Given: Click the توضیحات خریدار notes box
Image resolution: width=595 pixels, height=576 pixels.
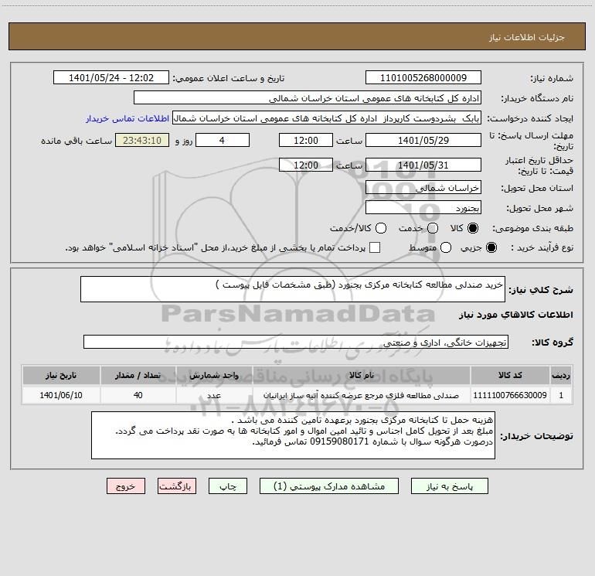Looking at the screenshot, I should [293, 435].
